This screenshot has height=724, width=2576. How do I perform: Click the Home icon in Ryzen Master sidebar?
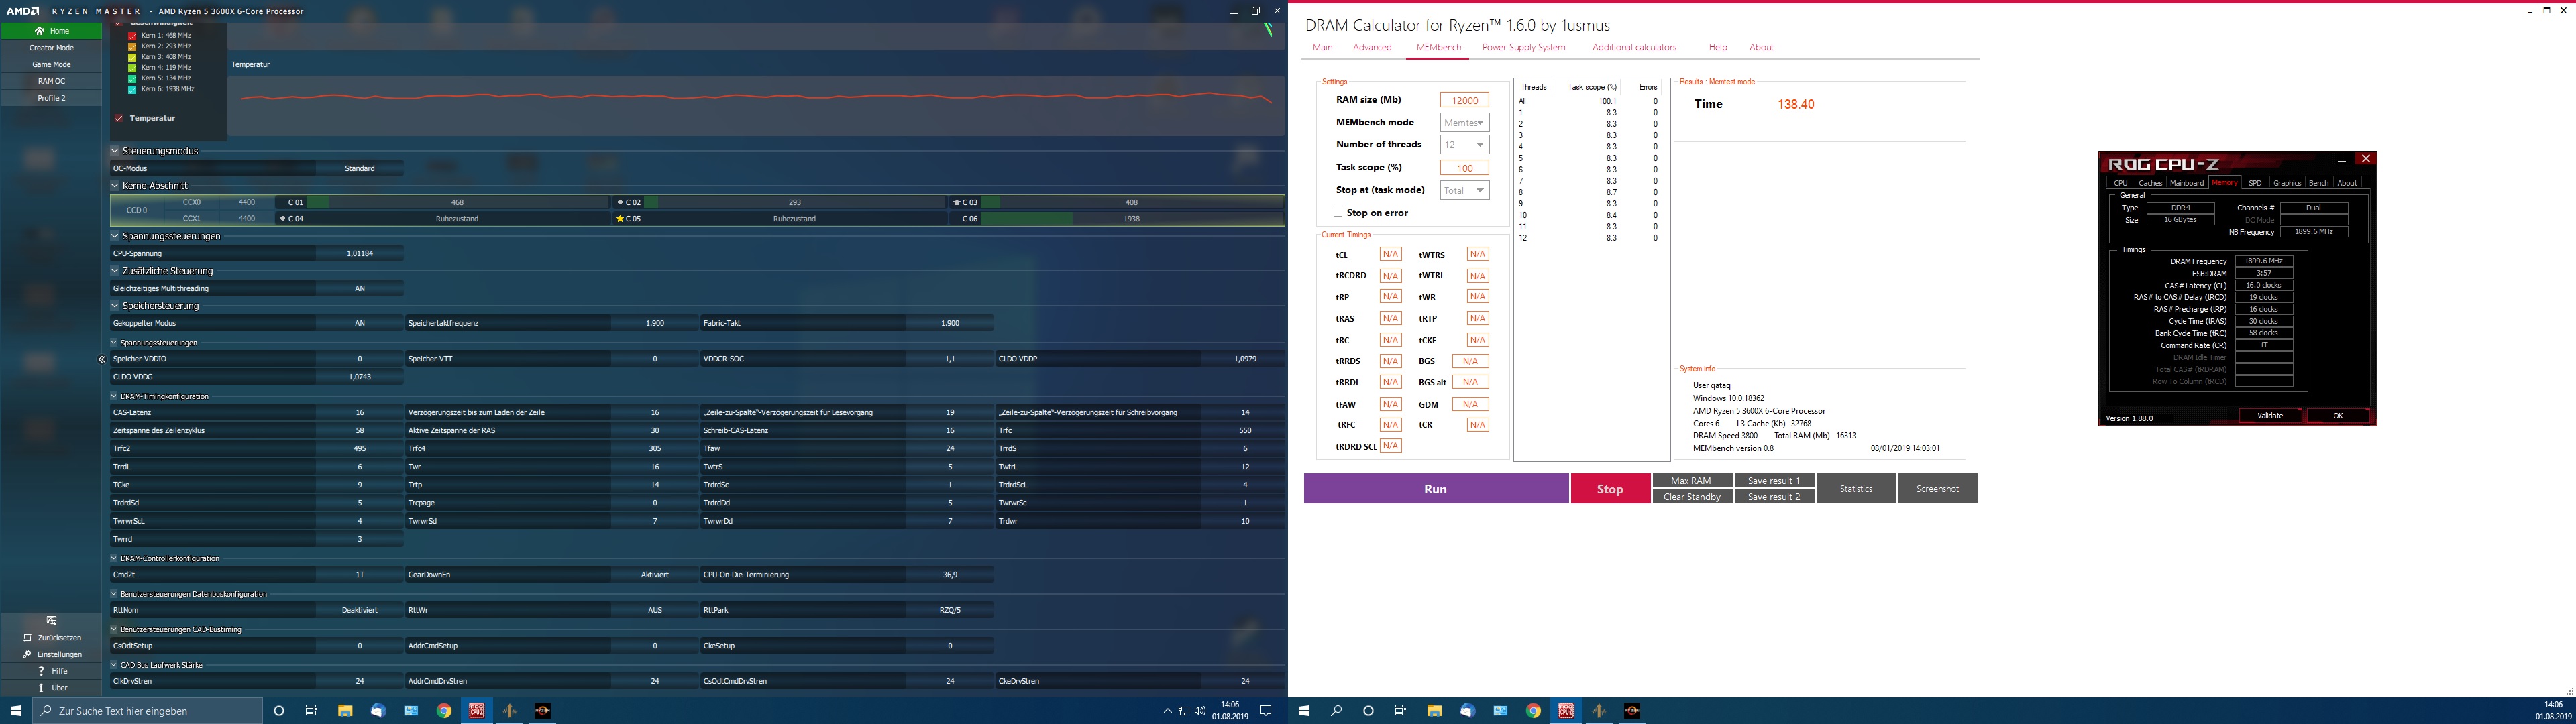40,31
